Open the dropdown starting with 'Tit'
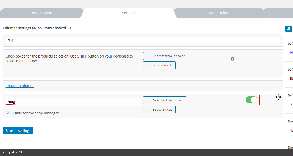This screenshot has width=293, height=156. pyautogui.click(x=290, y=78)
